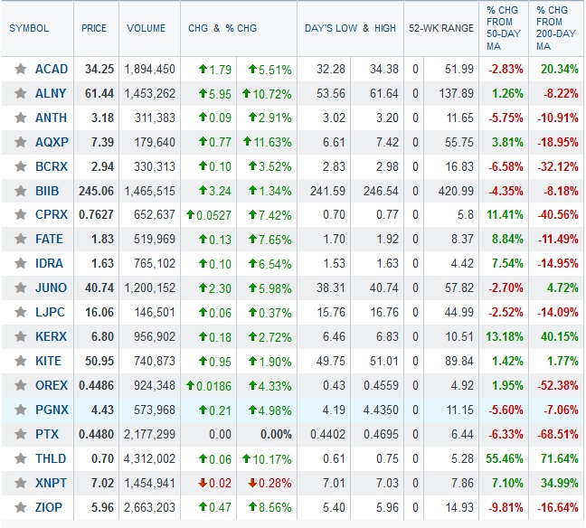
Task: Open the ANTH stock symbol link
Action: (51, 118)
